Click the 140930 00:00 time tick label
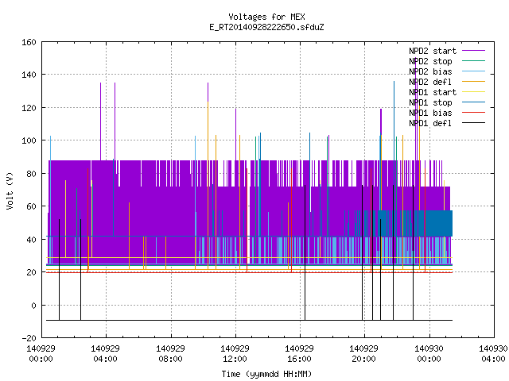Viewport: 509px width, 381px height. coord(429,354)
